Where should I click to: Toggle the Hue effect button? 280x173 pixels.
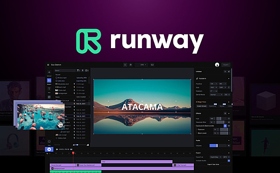tap(229, 118)
